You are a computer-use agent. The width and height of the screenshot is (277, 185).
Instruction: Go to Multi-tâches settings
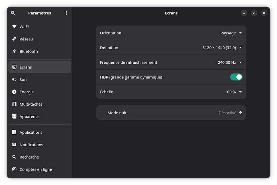pos(40,104)
